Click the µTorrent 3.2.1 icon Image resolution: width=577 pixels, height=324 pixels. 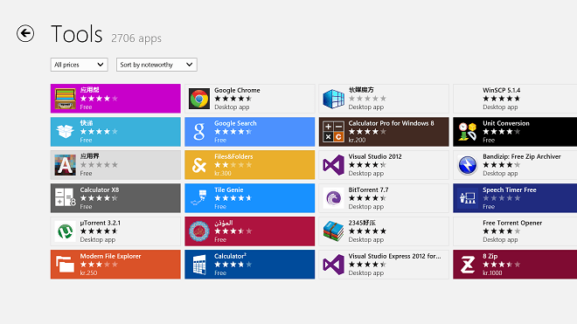[66, 231]
